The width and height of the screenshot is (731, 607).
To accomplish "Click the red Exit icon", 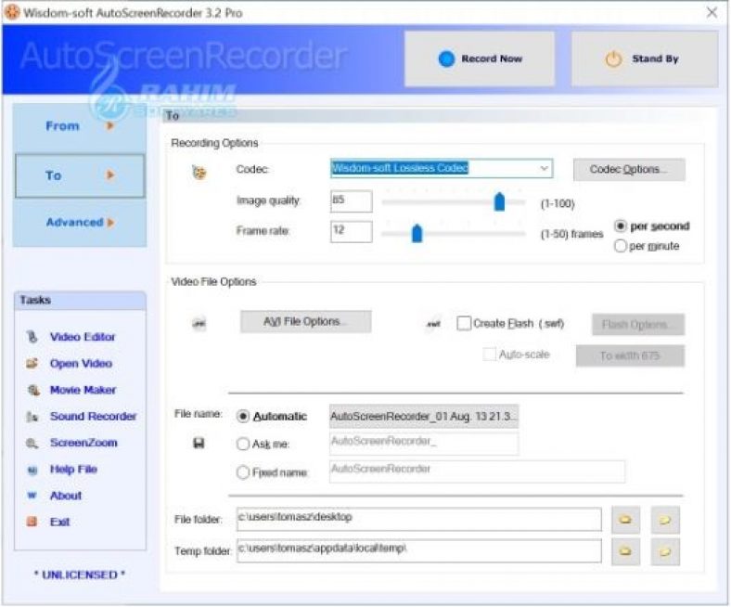I will pyautogui.click(x=32, y=522).
